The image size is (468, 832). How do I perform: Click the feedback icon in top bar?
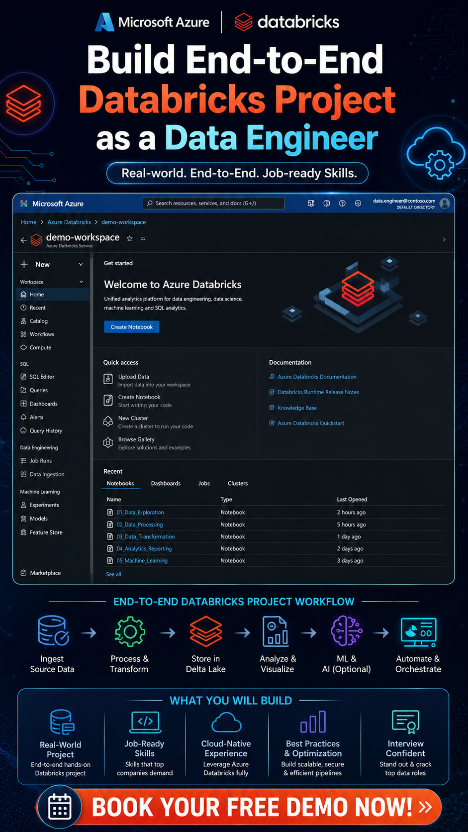358,203
